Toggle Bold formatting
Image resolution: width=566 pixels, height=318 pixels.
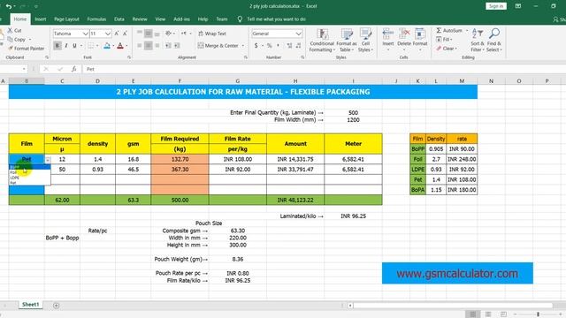[x=57, y=46]
